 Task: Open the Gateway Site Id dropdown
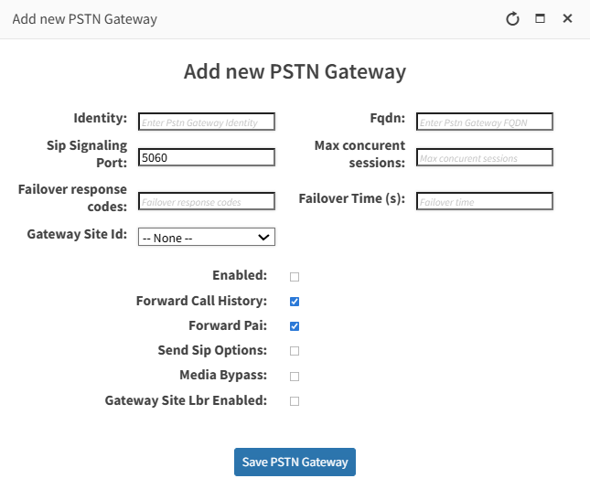coord(207,238)
